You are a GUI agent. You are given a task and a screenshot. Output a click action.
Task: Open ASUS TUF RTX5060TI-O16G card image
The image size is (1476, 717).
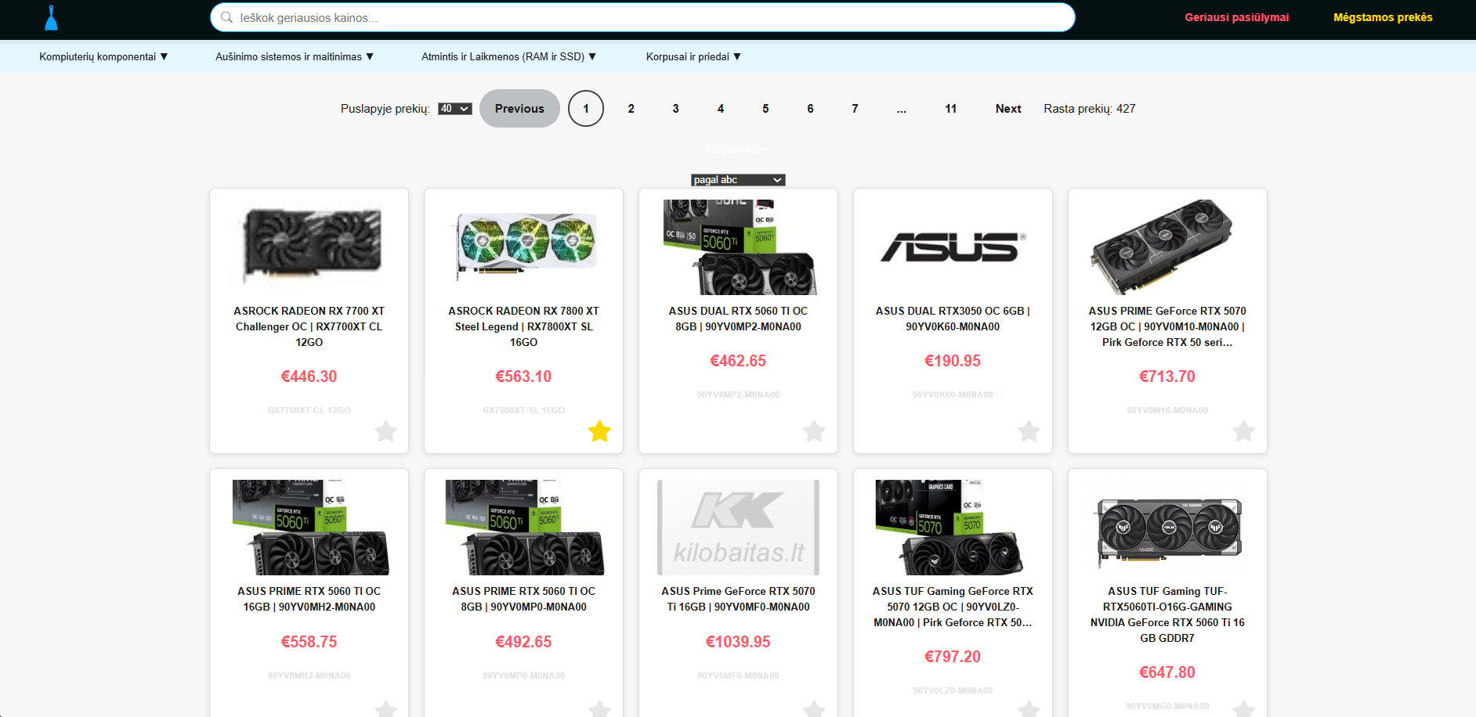tap(1167, 528)
